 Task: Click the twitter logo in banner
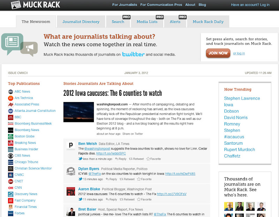click(x=133, y=54)
